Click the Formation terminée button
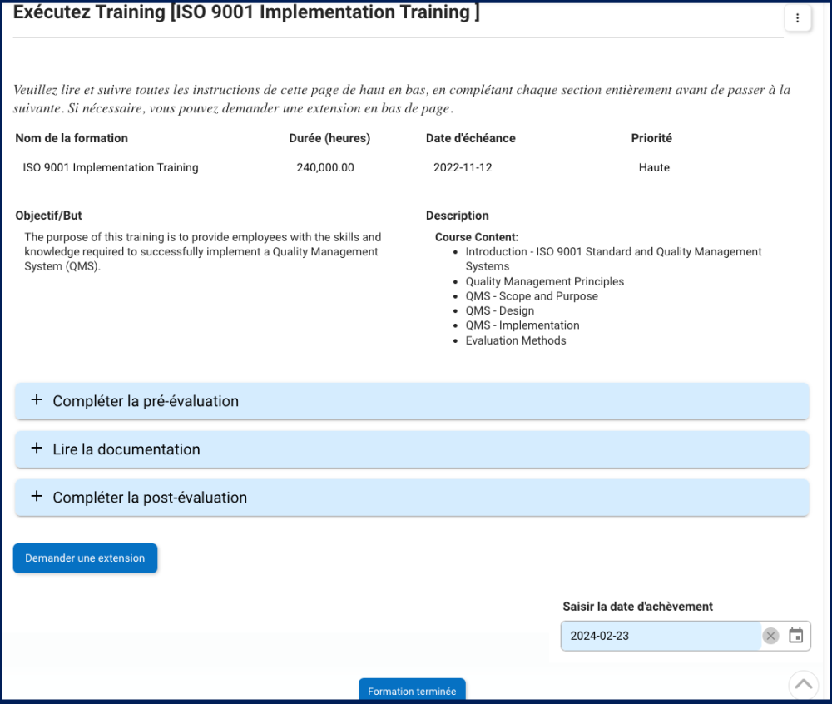The width and height of the screenshot is (832, 704). (x=412, y=691)
